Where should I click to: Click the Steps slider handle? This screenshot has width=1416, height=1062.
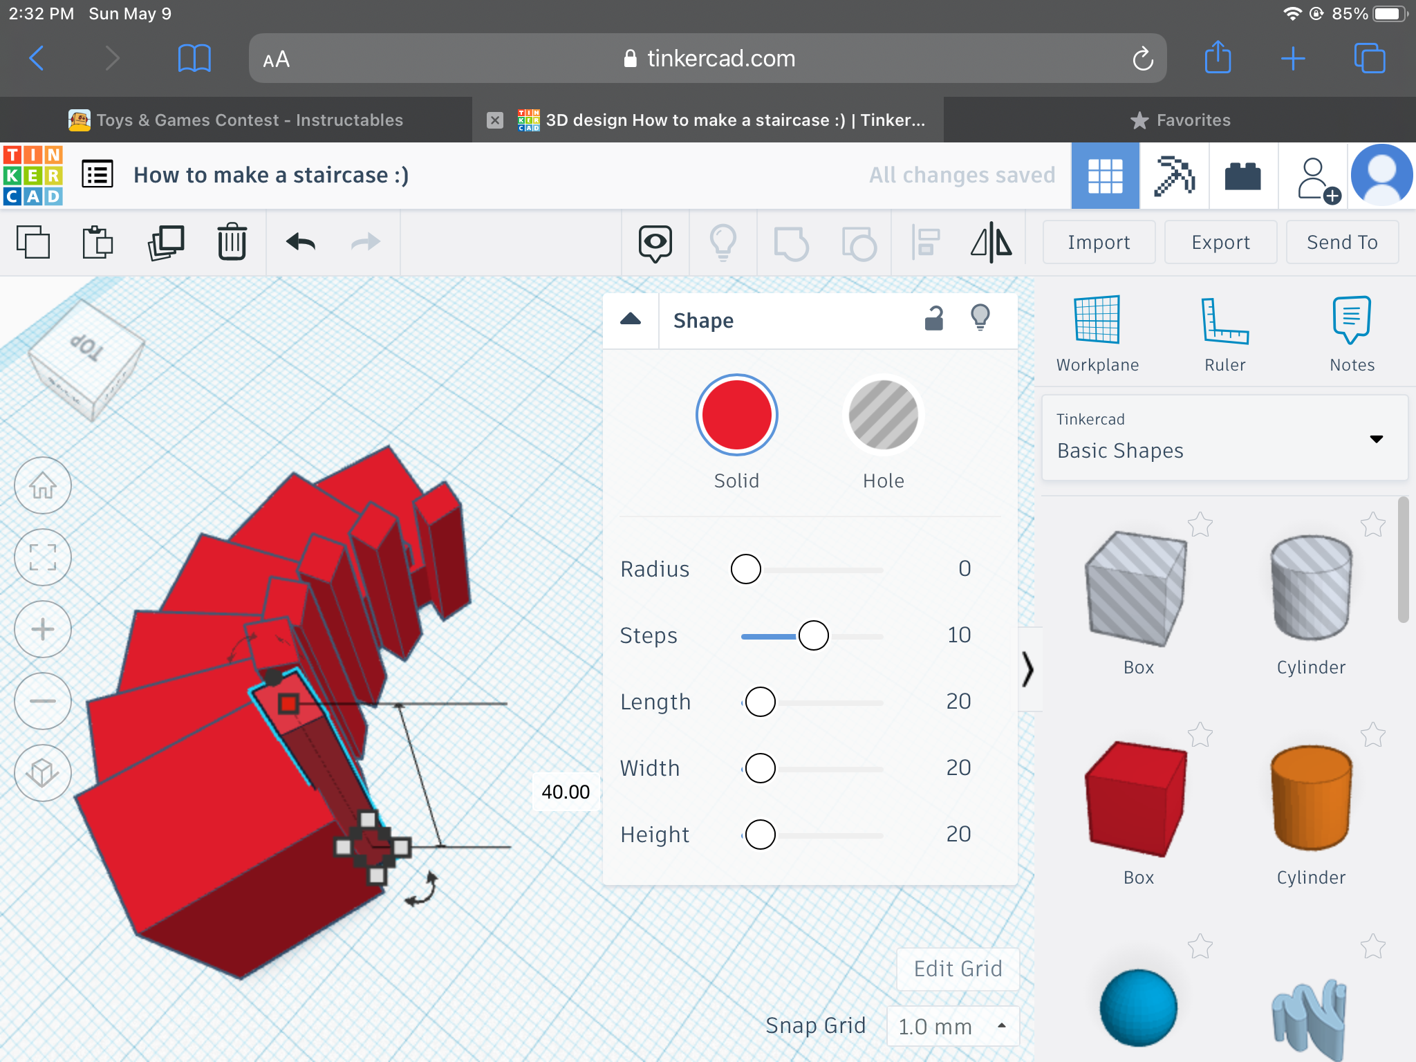click(x=814, y=635)
